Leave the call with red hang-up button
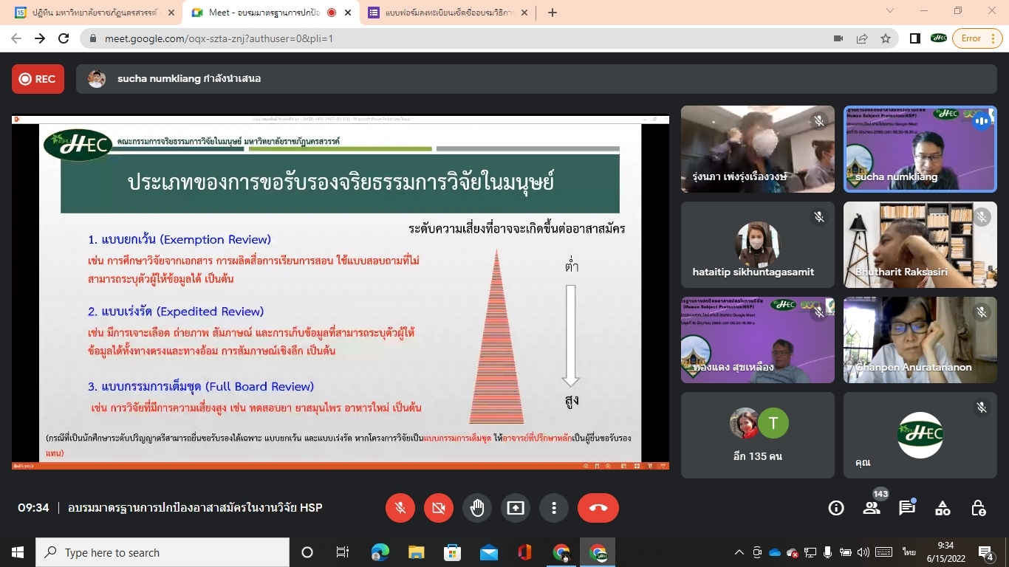Viewport: 1009px width, 567px height. coord(598,508)
